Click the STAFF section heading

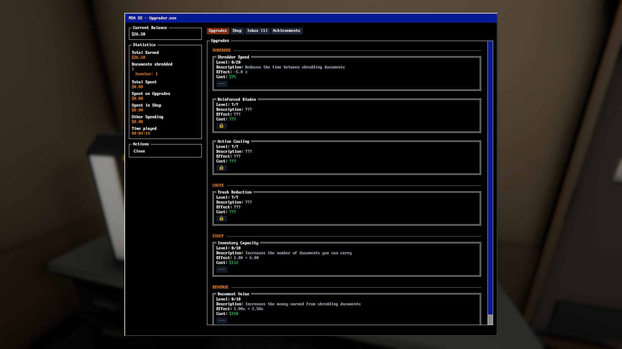(x=218, y=236)
